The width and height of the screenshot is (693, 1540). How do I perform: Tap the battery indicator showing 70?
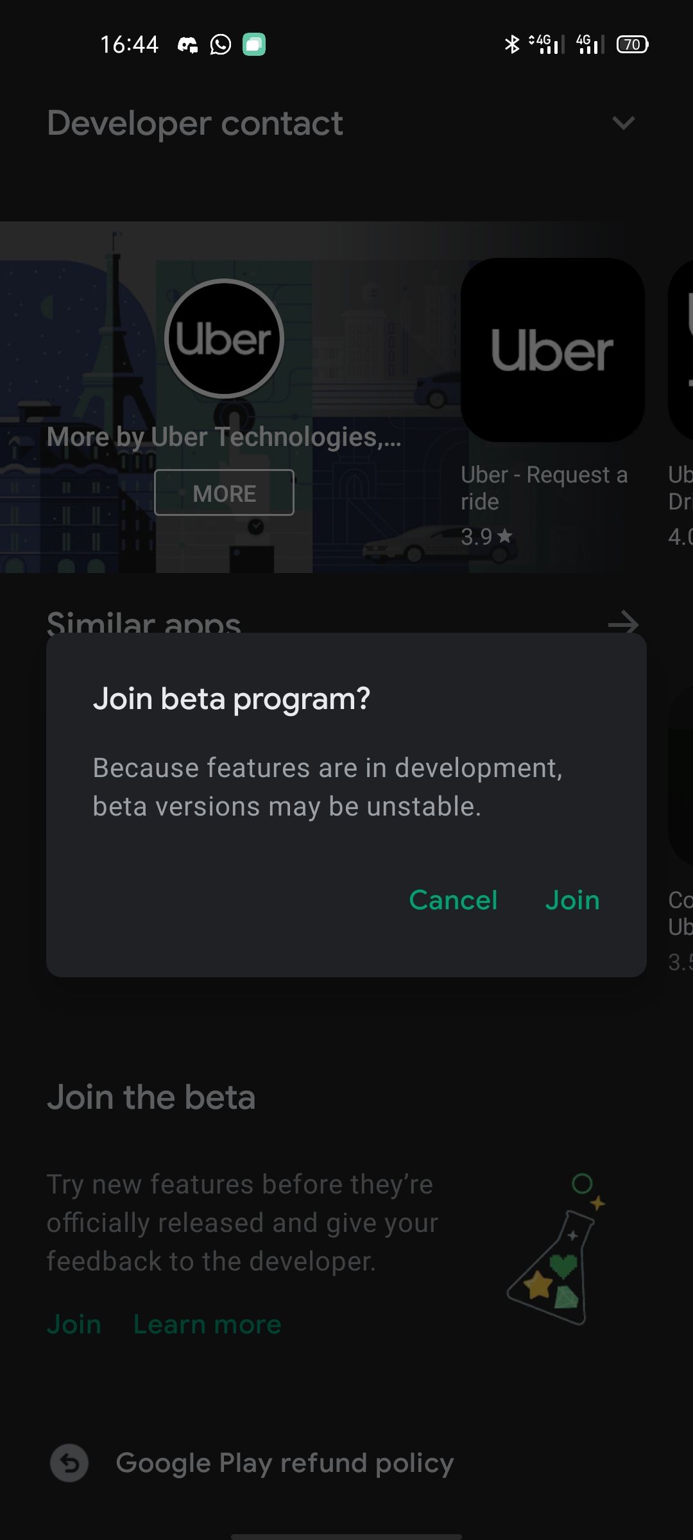632,44
